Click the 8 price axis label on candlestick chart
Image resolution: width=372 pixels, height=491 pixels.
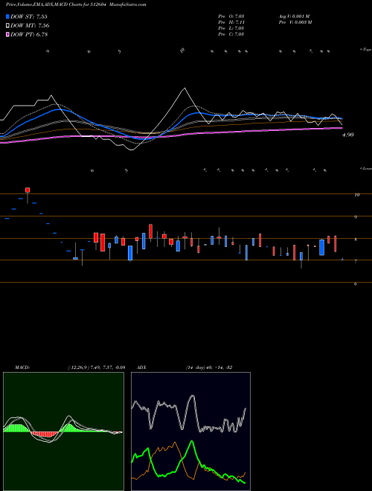(x=356, y=240)
